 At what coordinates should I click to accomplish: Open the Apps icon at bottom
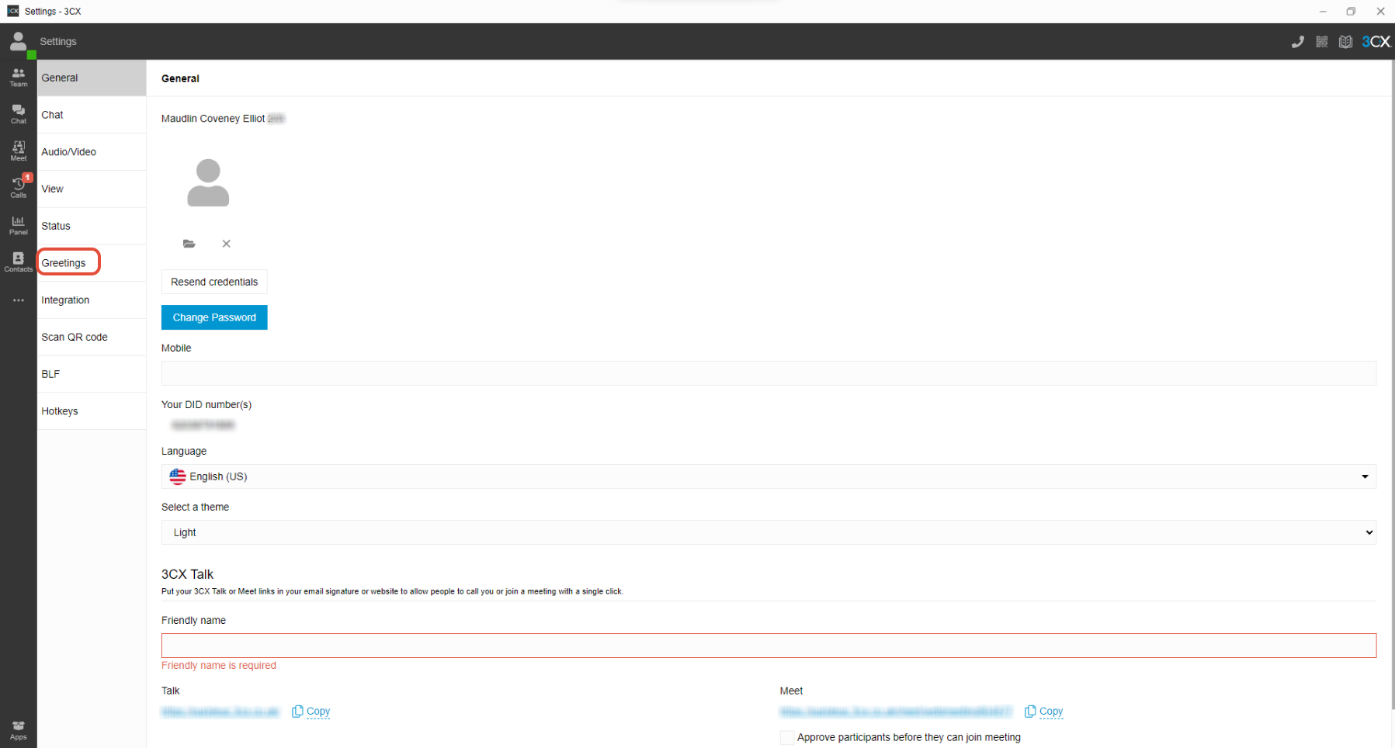pyautogui.click(x=19, y=730)
